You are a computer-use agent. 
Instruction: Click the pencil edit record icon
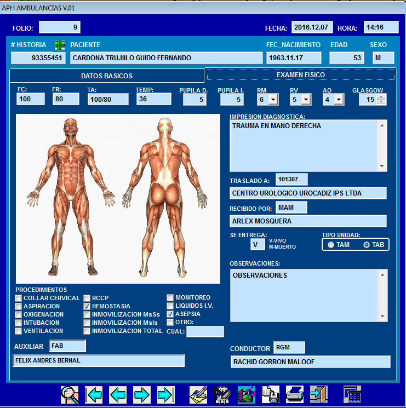point(198,395)
